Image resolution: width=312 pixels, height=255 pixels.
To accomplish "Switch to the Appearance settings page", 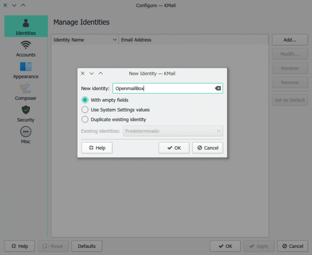I will click(26, 70).
